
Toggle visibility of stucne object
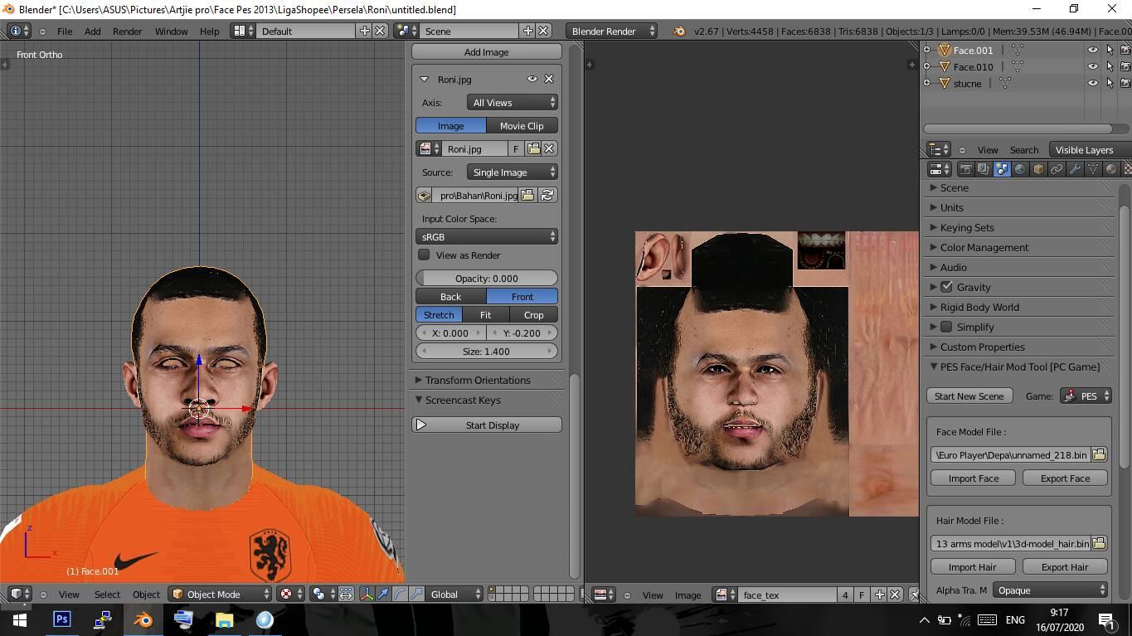(x=1092, y=83)
